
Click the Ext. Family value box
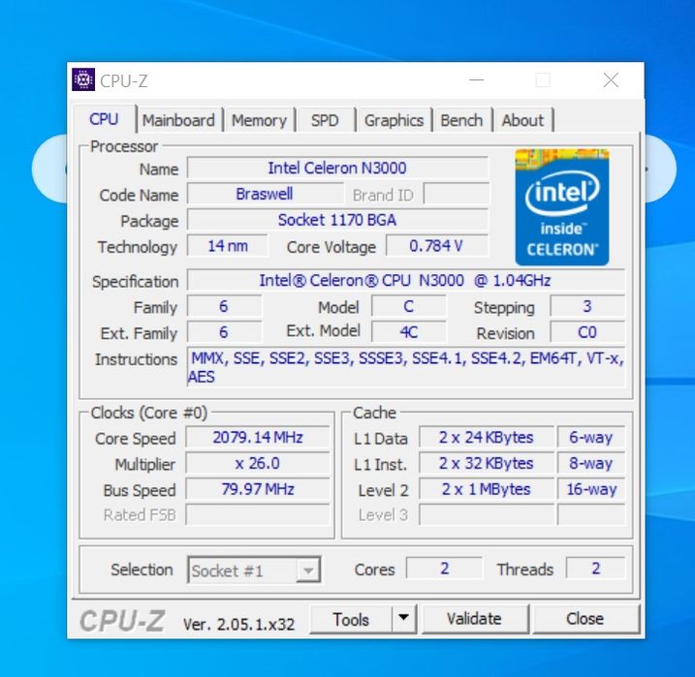coord(224,332)
